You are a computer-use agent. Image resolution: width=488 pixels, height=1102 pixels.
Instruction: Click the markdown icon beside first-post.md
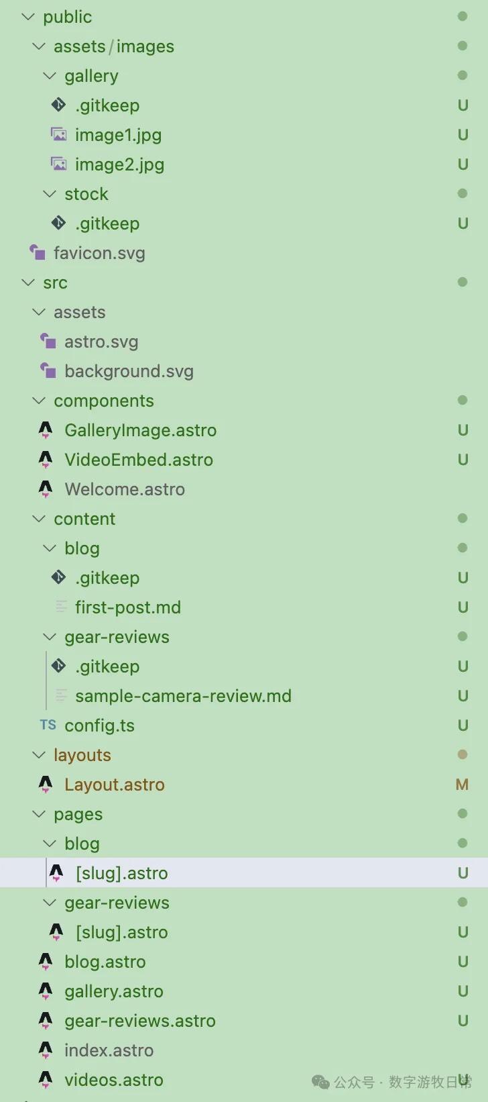pos(61,607)
